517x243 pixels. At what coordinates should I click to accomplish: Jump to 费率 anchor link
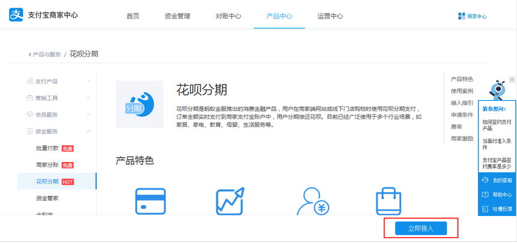point(456,127)
